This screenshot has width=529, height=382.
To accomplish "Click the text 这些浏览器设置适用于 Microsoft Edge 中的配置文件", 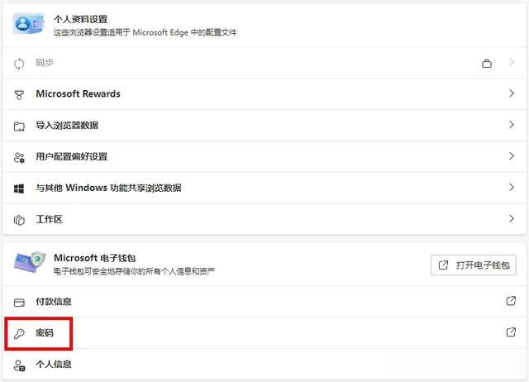I will point(145,32).
